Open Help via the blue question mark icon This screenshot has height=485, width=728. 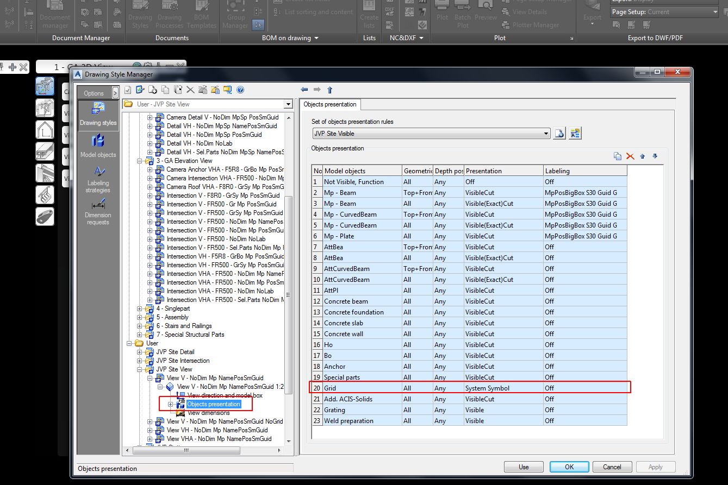coord(240,90)
